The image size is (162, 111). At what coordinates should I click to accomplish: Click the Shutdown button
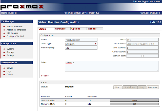(x=130, y=87)
